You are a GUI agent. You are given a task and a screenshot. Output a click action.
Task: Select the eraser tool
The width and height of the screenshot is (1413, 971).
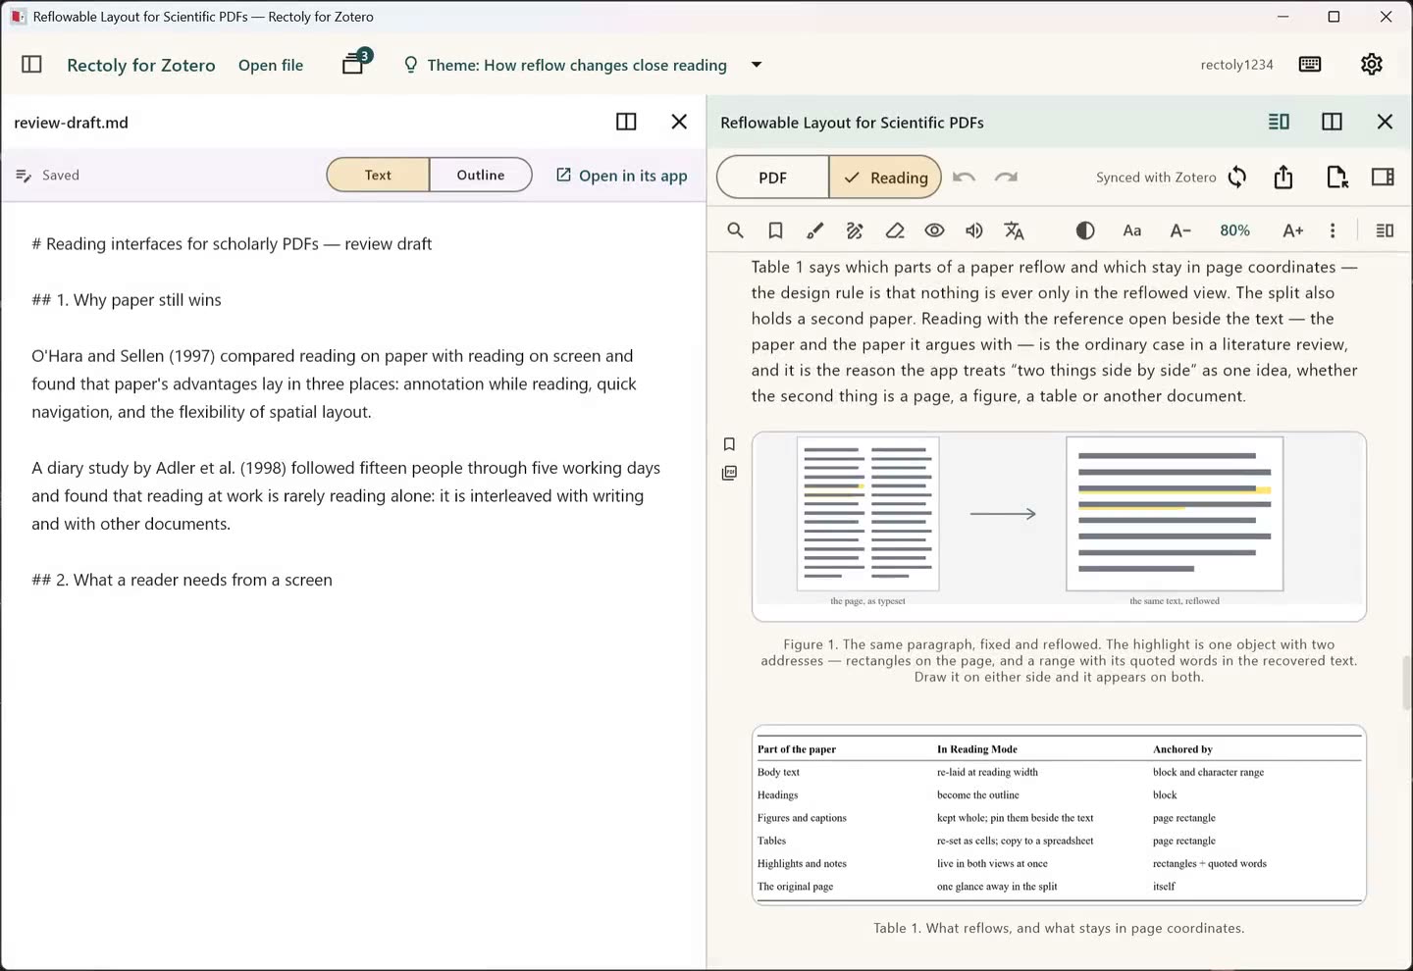pos(895,230)
